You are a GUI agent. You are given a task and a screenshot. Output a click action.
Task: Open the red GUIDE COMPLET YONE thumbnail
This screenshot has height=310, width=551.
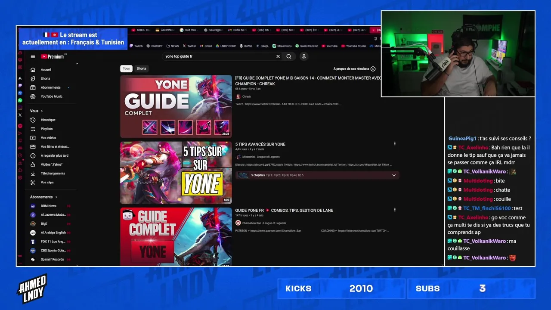(x=176, y=237)
